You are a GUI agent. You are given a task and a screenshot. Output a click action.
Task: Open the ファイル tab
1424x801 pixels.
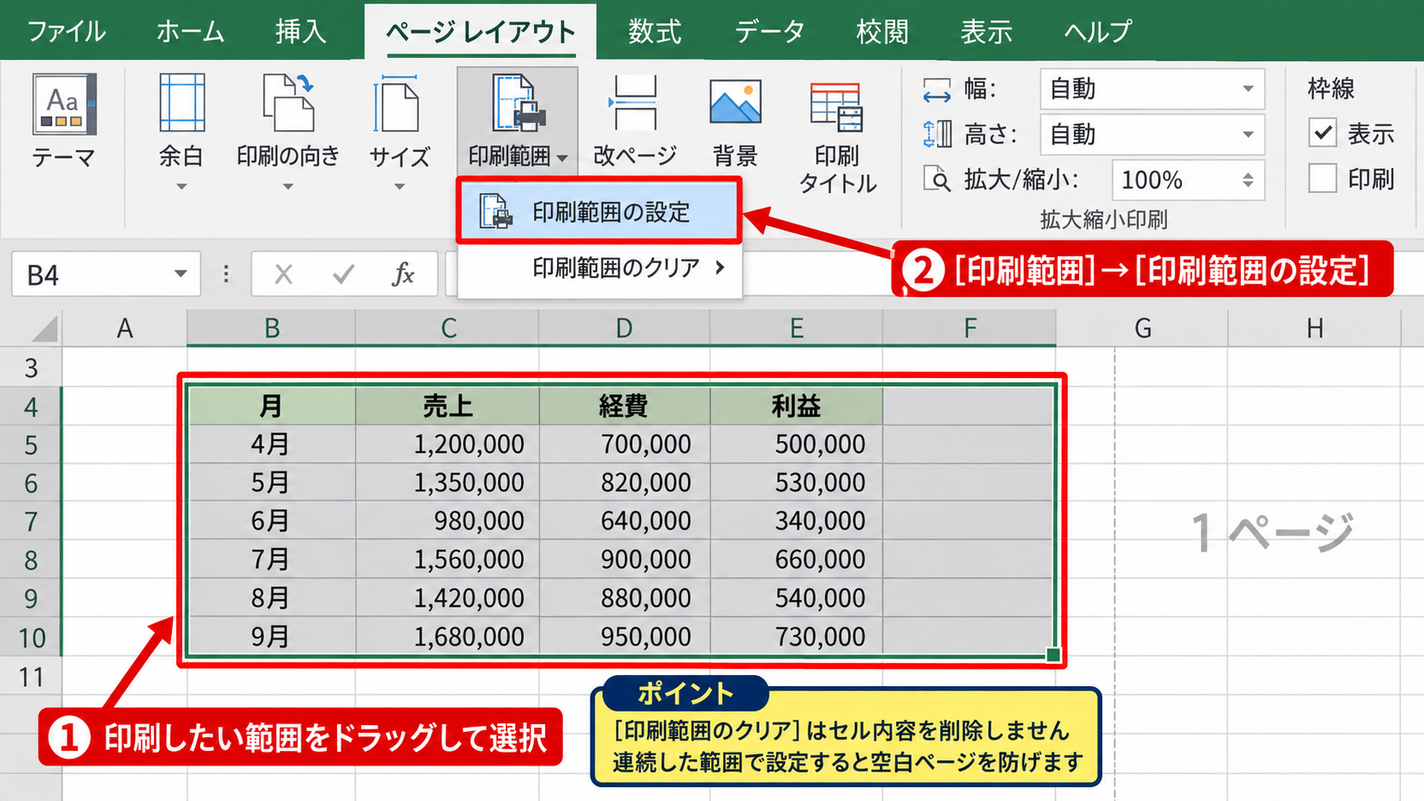coord(66,31)
